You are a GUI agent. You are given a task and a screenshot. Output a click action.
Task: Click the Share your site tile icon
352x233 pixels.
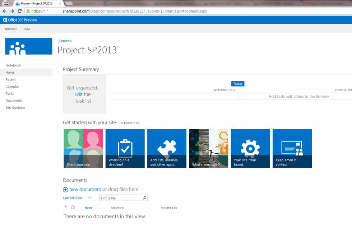(x=83, y=145)
